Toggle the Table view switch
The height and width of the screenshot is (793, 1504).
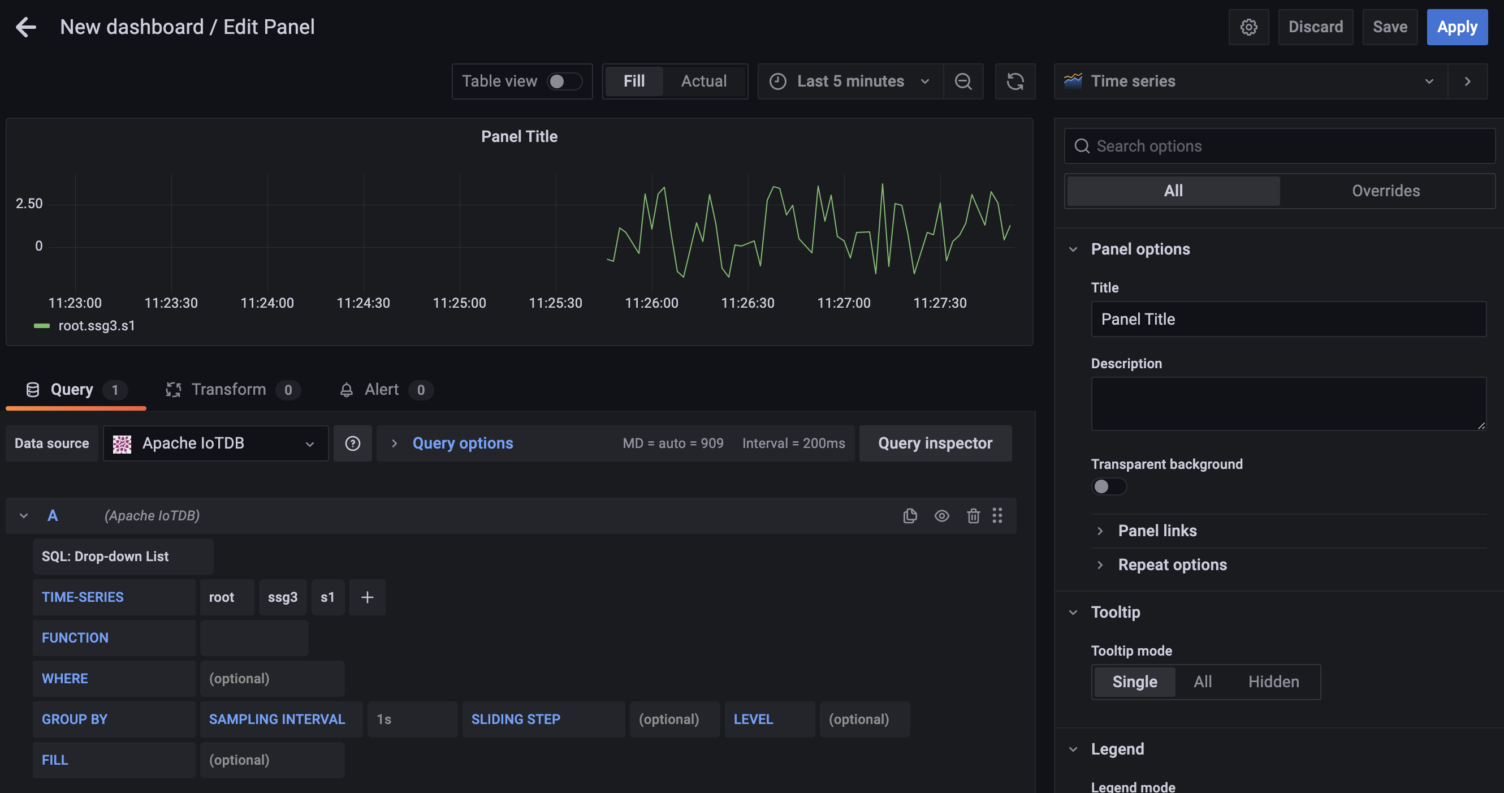564,81
